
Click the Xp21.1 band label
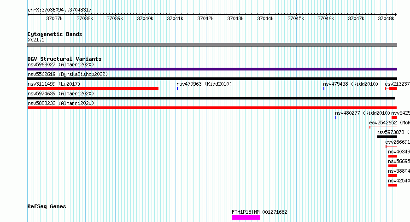(x=36, y=40)
